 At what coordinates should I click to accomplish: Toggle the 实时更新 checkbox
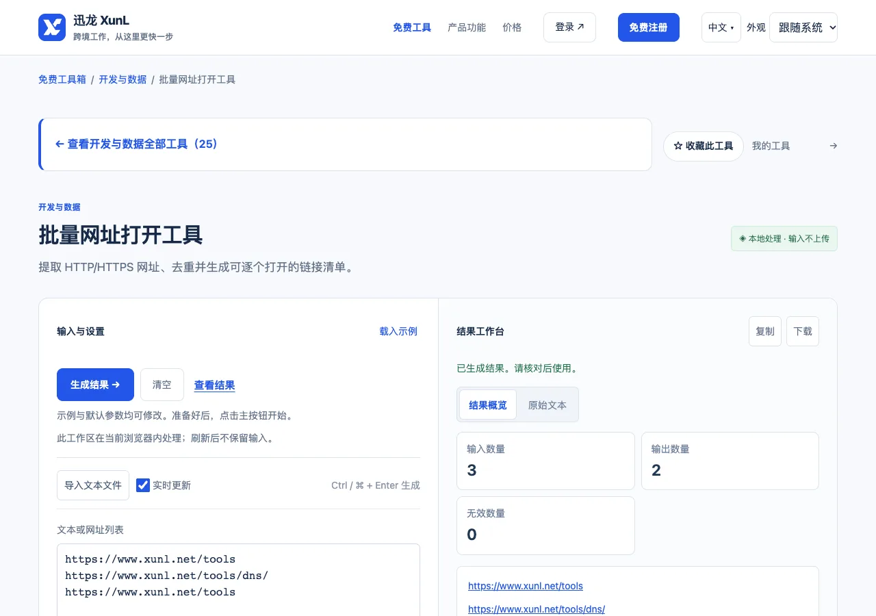point(143,485)
